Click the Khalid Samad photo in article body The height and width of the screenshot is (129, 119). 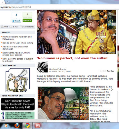(64, 104)
